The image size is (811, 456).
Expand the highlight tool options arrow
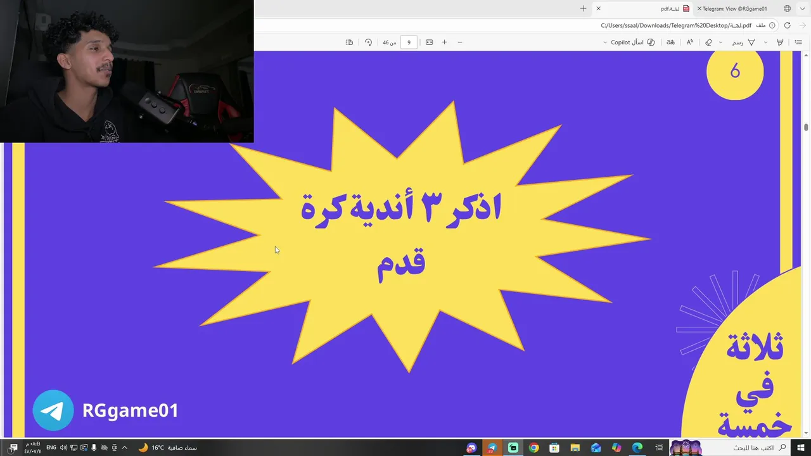click(765, 42)
